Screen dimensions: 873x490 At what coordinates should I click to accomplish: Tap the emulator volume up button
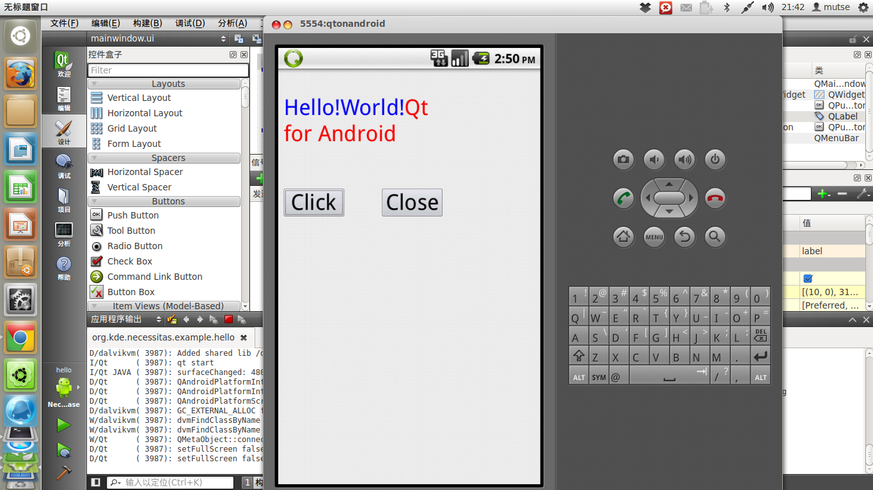[685, 160]
